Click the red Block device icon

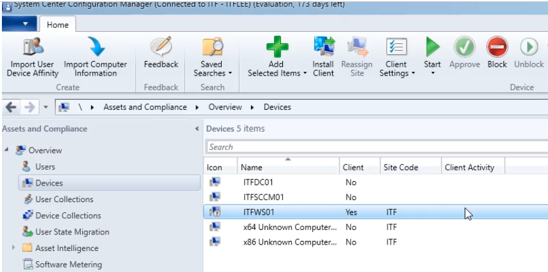[x=497, y=46]
